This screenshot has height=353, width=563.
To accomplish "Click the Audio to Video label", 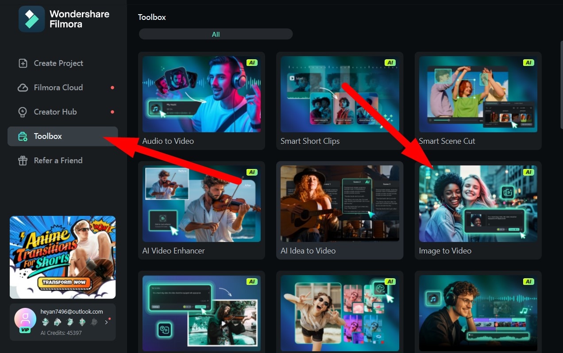I will pos(168,141).
